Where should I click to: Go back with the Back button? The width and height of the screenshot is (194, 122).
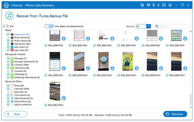point(16,114)
